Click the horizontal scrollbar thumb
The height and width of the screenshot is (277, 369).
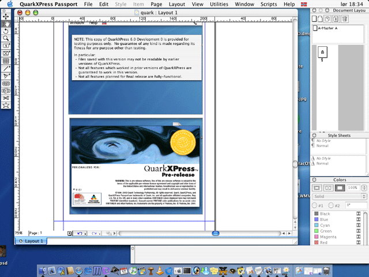click(x=216, y=233)
